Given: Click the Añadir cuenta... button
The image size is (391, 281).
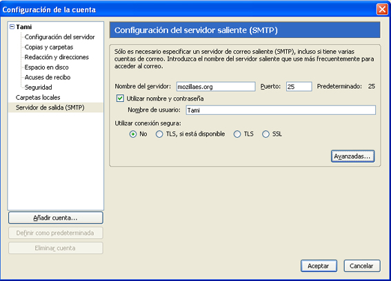Looking at the screenshot, I should (56, 218).
